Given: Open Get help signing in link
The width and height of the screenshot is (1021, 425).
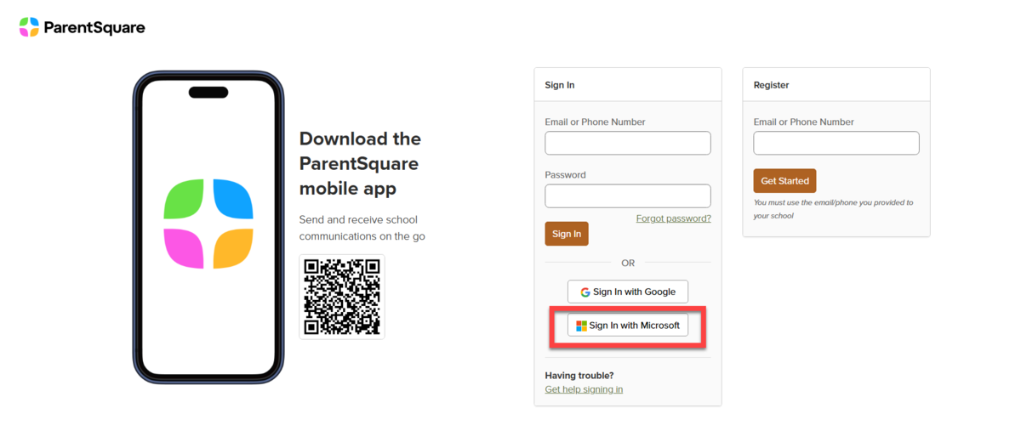Looking at the screenshot, I should pos(584,389).
